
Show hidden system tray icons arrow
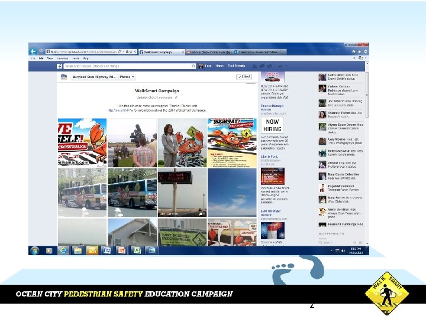[332, 251]
